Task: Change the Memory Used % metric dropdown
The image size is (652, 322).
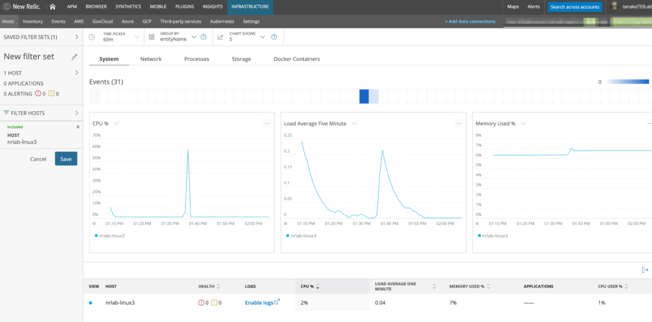Action: (x=523, y=123)
